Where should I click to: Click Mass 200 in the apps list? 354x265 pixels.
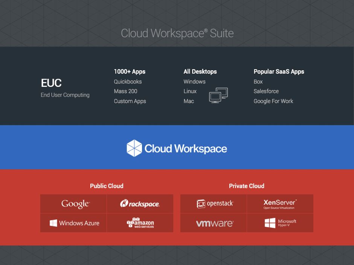click(x=125, y=91)
